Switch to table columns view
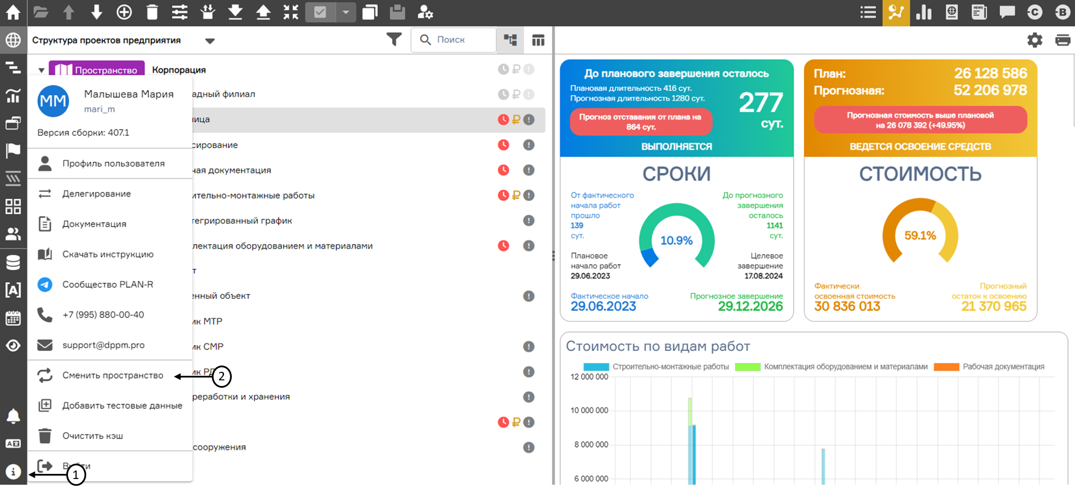 (x=538, y=40)
